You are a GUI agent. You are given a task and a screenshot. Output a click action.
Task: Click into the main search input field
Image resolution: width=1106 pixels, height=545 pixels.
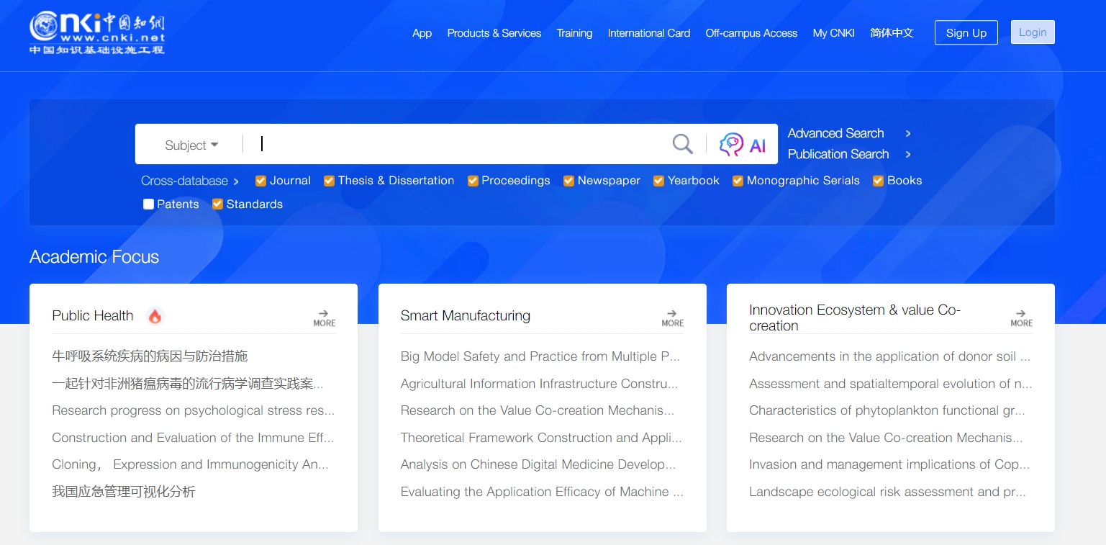(x=457, y=144)
